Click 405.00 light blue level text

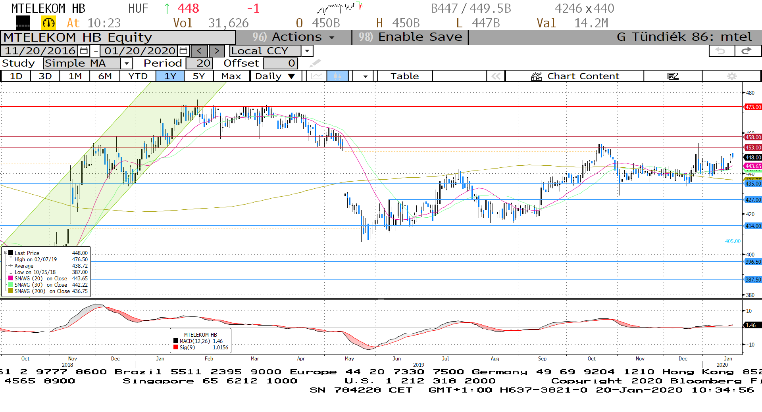[733, 241]
